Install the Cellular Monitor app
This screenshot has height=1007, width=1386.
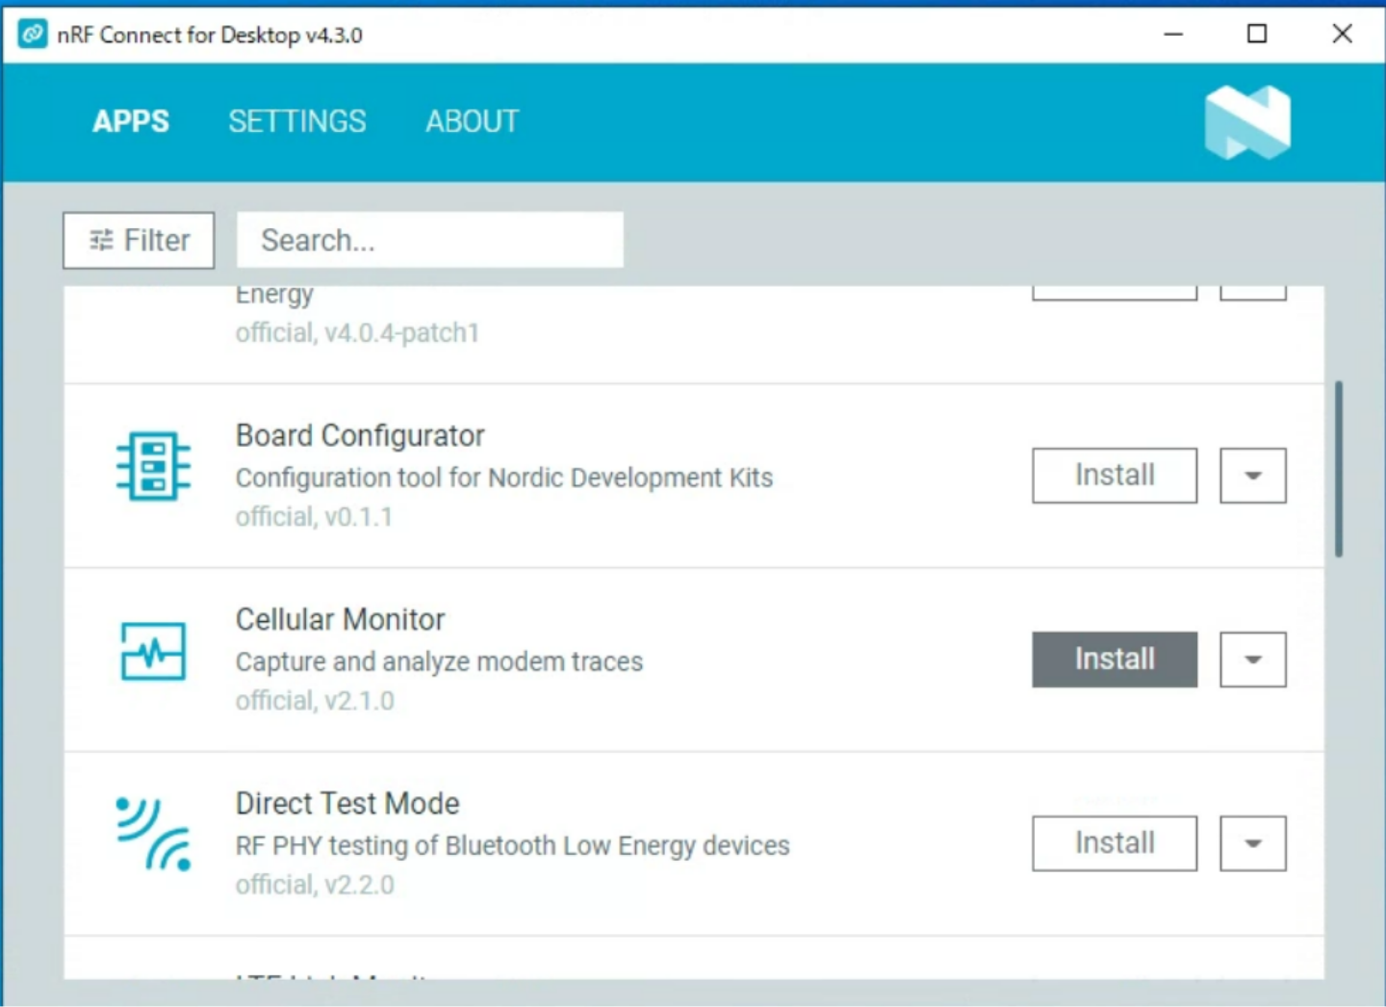[1114, 659]
